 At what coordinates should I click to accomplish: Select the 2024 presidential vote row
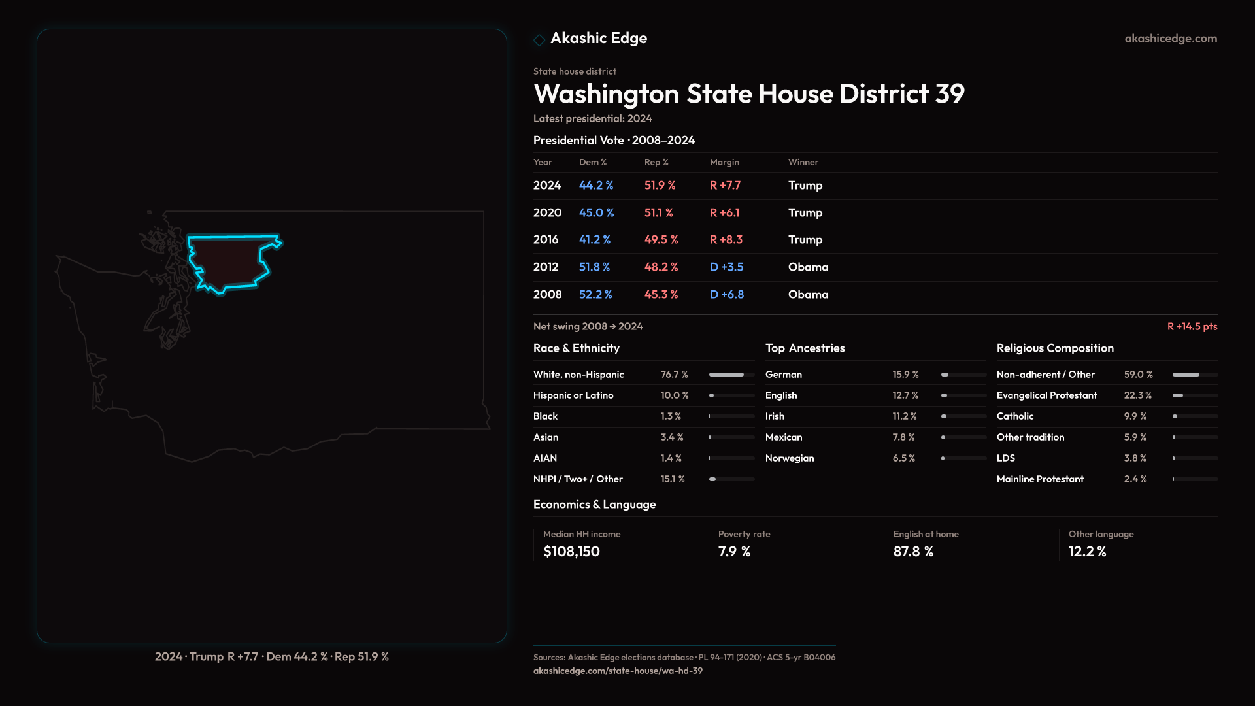coord(547,186)
